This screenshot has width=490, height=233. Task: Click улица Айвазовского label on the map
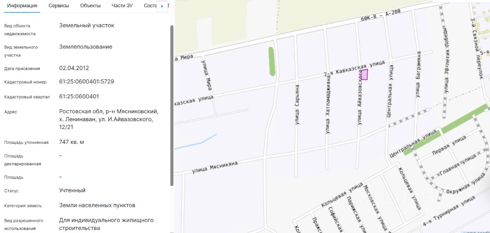360,97
